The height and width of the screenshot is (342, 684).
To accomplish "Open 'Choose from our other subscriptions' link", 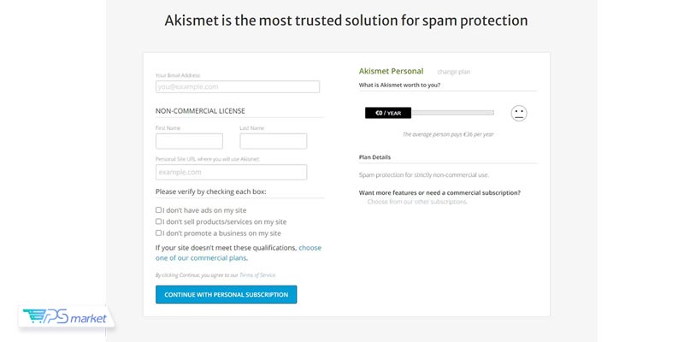I will coord(417,202).
